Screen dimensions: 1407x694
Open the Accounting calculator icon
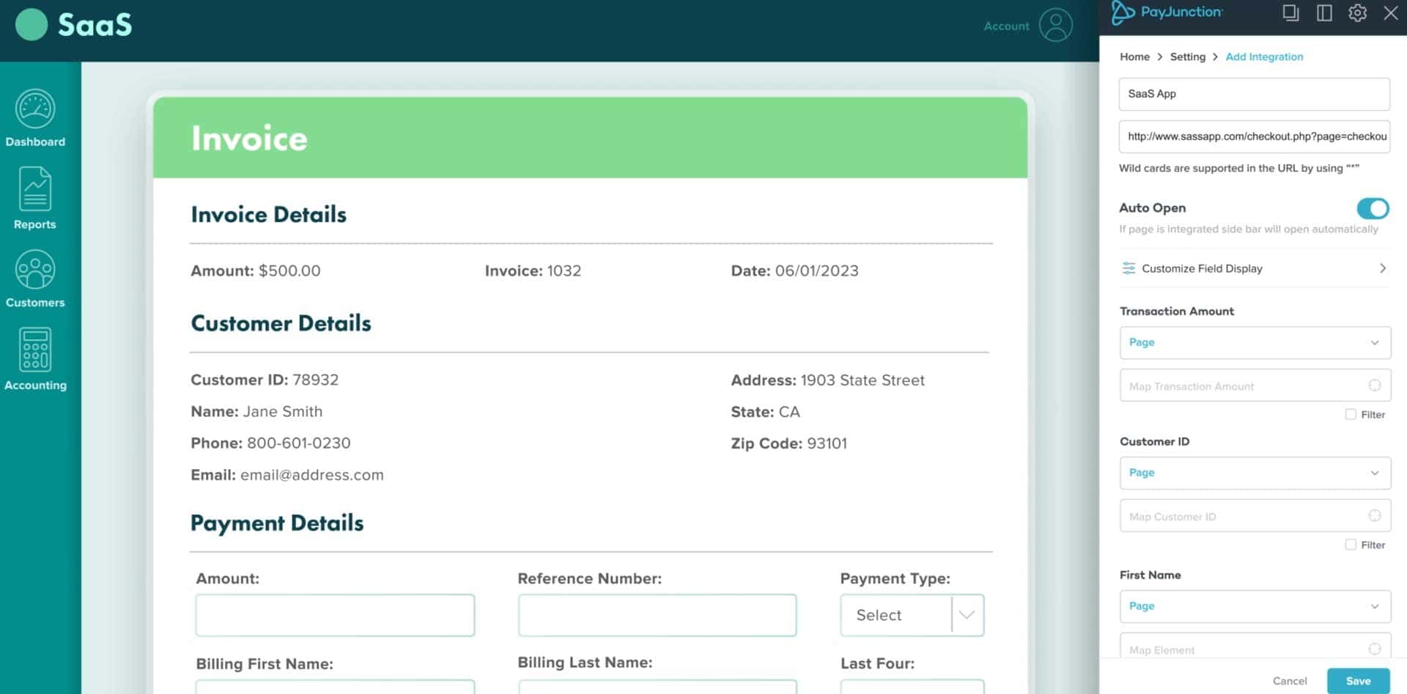(x=35, y=350)
